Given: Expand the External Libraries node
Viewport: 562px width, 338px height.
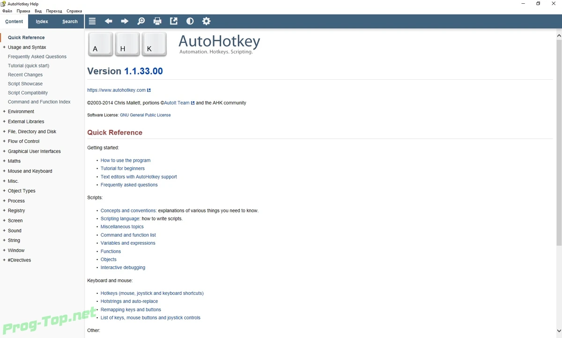Looking at the screenshot, I should pos(4,121).
